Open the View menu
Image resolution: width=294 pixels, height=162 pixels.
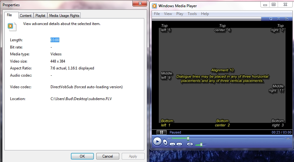[168, 14]
